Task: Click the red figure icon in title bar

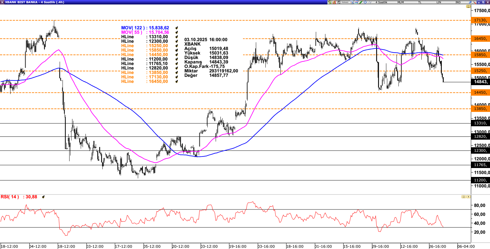Action: pyautogui.click(x=334, y=2)
